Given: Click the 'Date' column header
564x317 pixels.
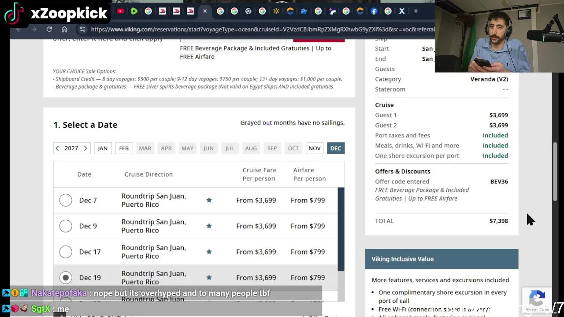Looking at the screenshot, I should click(x=84, y=174).
